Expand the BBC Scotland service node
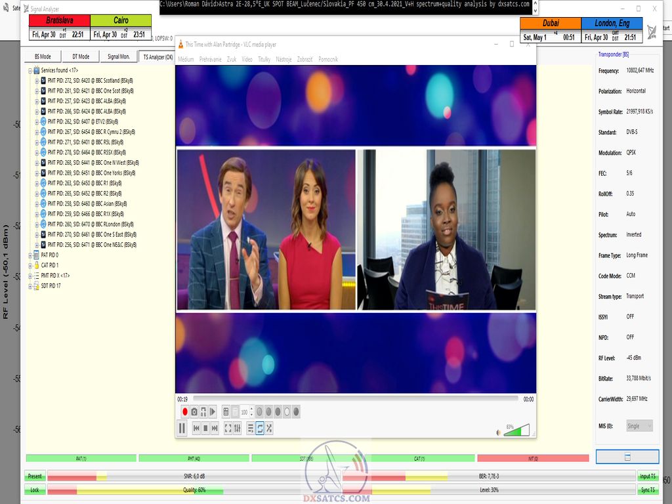This screenshot has width=672, height=504. 37,81
